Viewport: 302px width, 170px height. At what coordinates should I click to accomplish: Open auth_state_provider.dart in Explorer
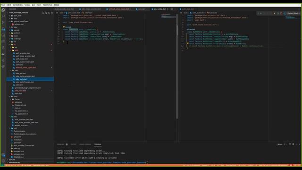(25, 56)
